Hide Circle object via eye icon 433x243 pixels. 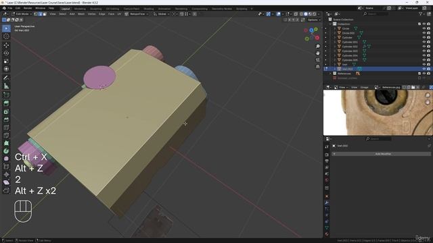[x=424, y=28]
